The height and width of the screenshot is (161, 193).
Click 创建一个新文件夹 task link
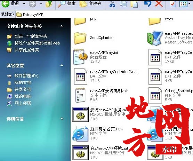point(31,36)
